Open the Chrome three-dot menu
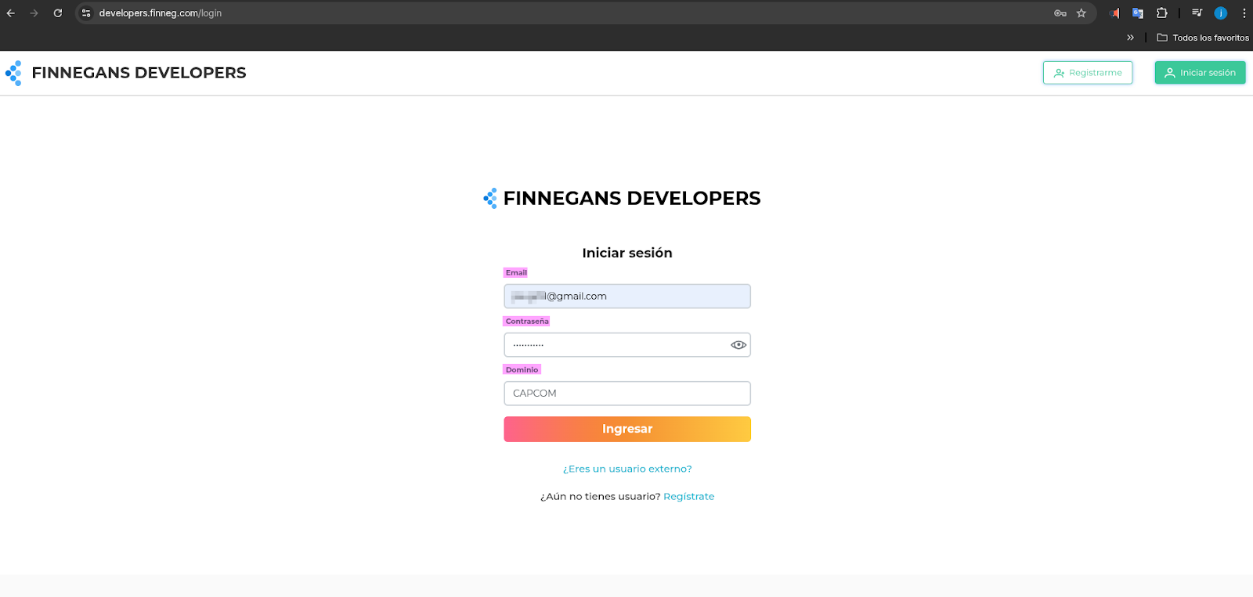The width and height of the screenshot is (1253, 597). tap(1244, 13)
